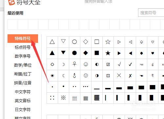Pick the solid black circle symbol

click(x=74, y=53)
